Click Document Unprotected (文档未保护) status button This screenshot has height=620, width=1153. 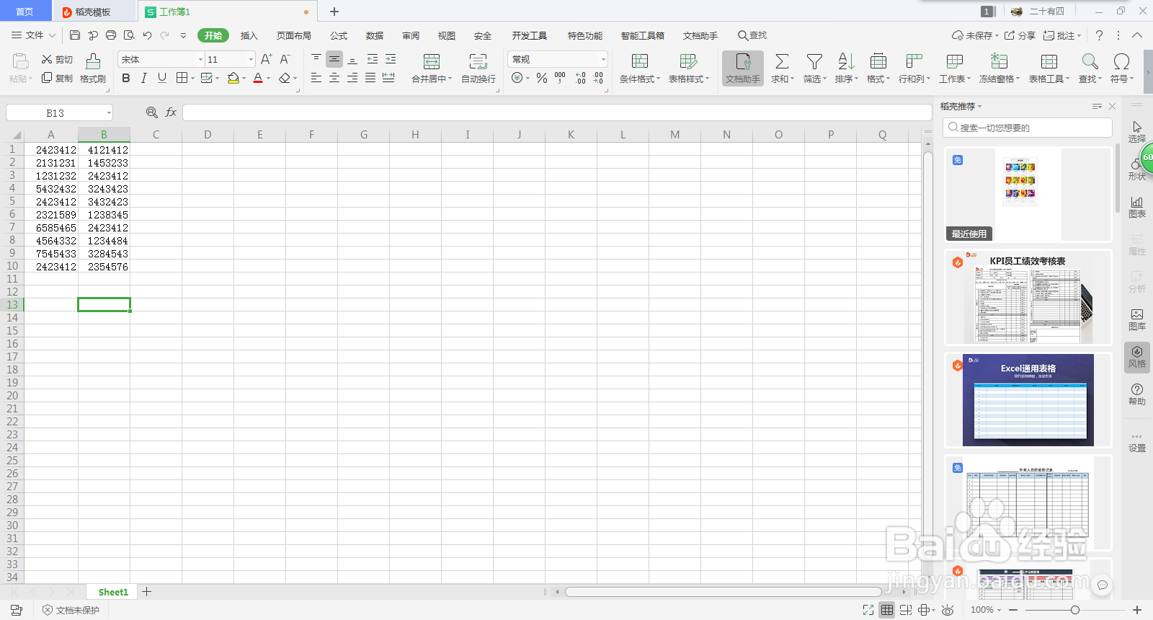tap(71, 610)
